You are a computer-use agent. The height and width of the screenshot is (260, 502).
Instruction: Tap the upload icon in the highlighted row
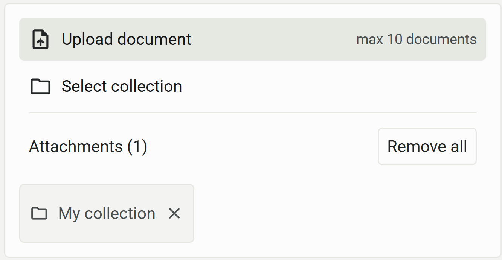point(40,39)
